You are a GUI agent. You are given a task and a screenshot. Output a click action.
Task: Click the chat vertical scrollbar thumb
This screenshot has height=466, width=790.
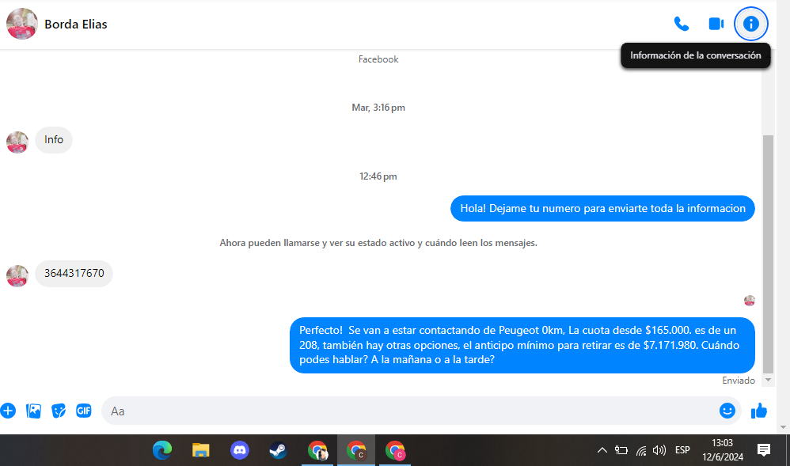coord(767,253)
